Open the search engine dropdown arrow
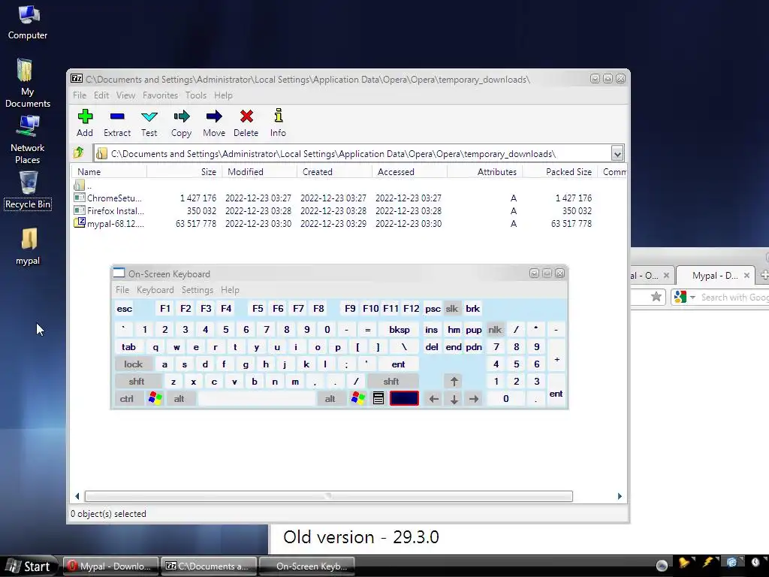The height and width of the screenshot is (577, 769). pos(692,298)
